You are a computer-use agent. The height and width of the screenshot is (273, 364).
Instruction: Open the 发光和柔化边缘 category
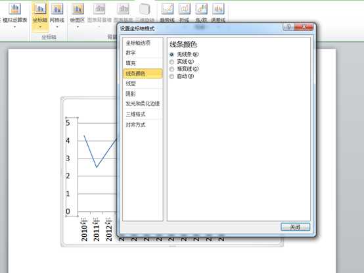click(143, 104)
